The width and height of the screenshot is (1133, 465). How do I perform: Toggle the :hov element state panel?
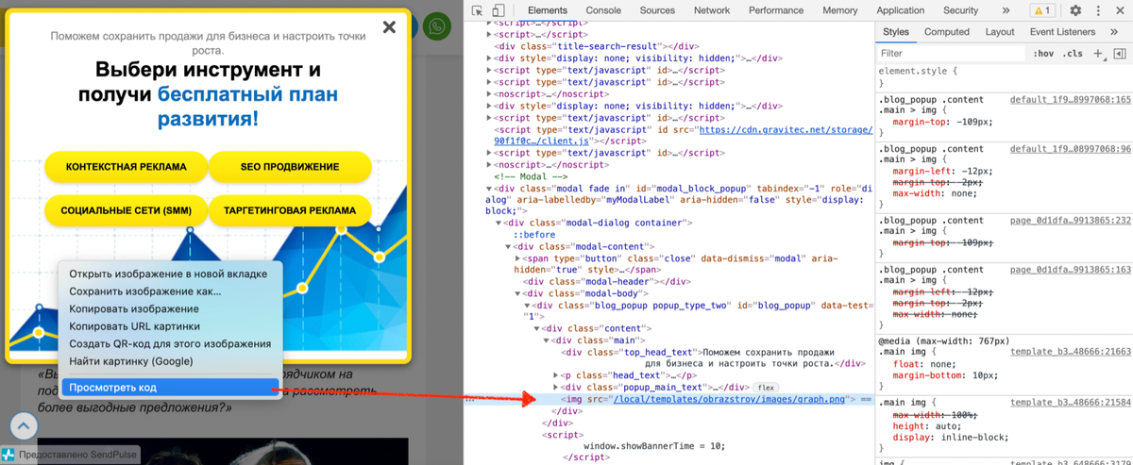click(x=1042, y=54)
